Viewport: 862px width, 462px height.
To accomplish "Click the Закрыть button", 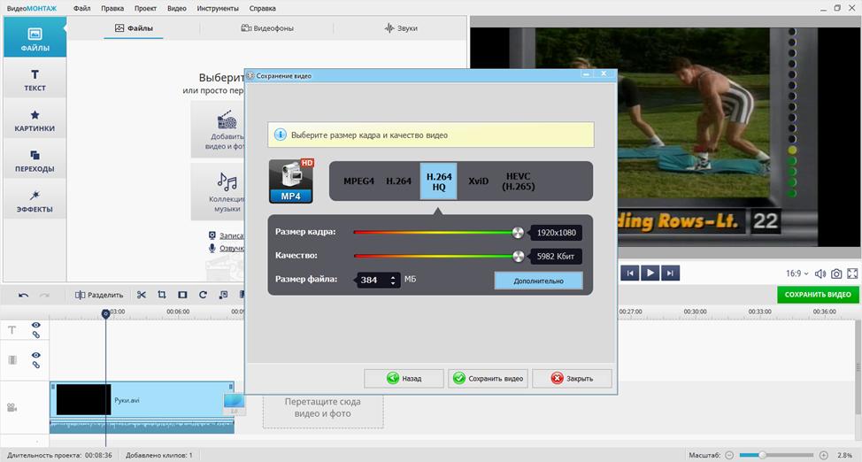I will click(x=572, y=379).
